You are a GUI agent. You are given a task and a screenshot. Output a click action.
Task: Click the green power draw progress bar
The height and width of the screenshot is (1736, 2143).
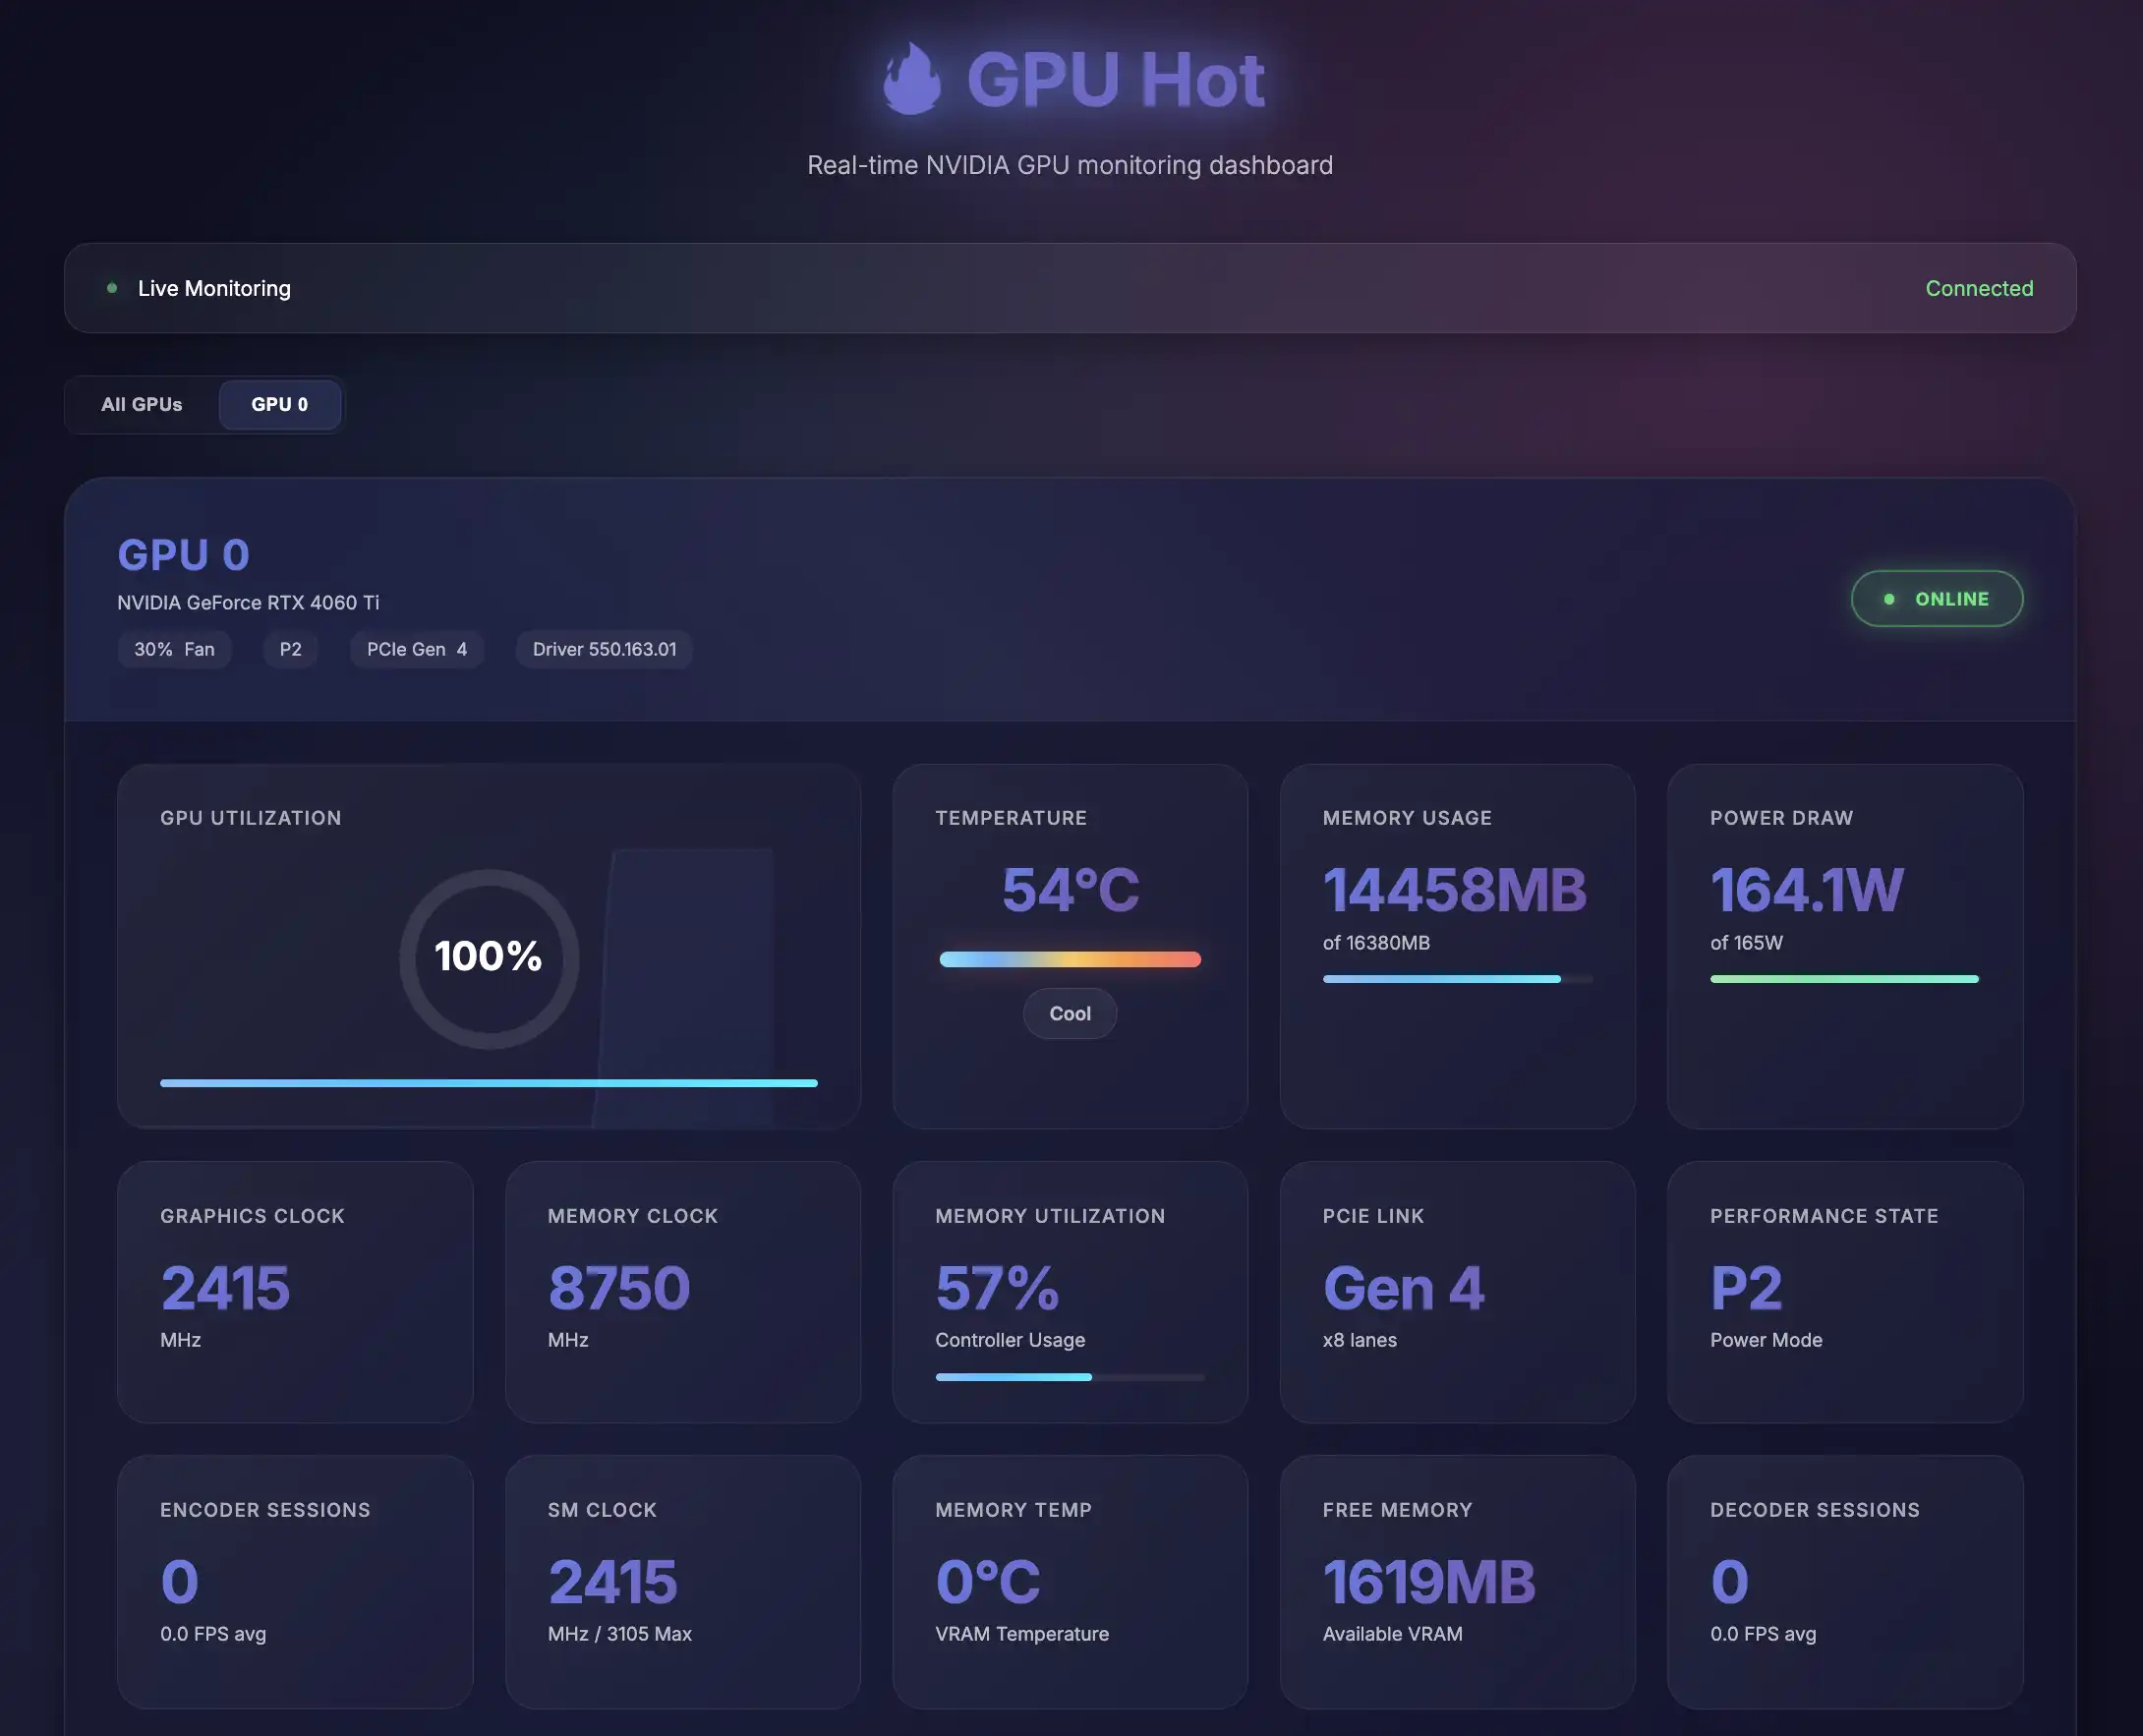click(1843, 979)
